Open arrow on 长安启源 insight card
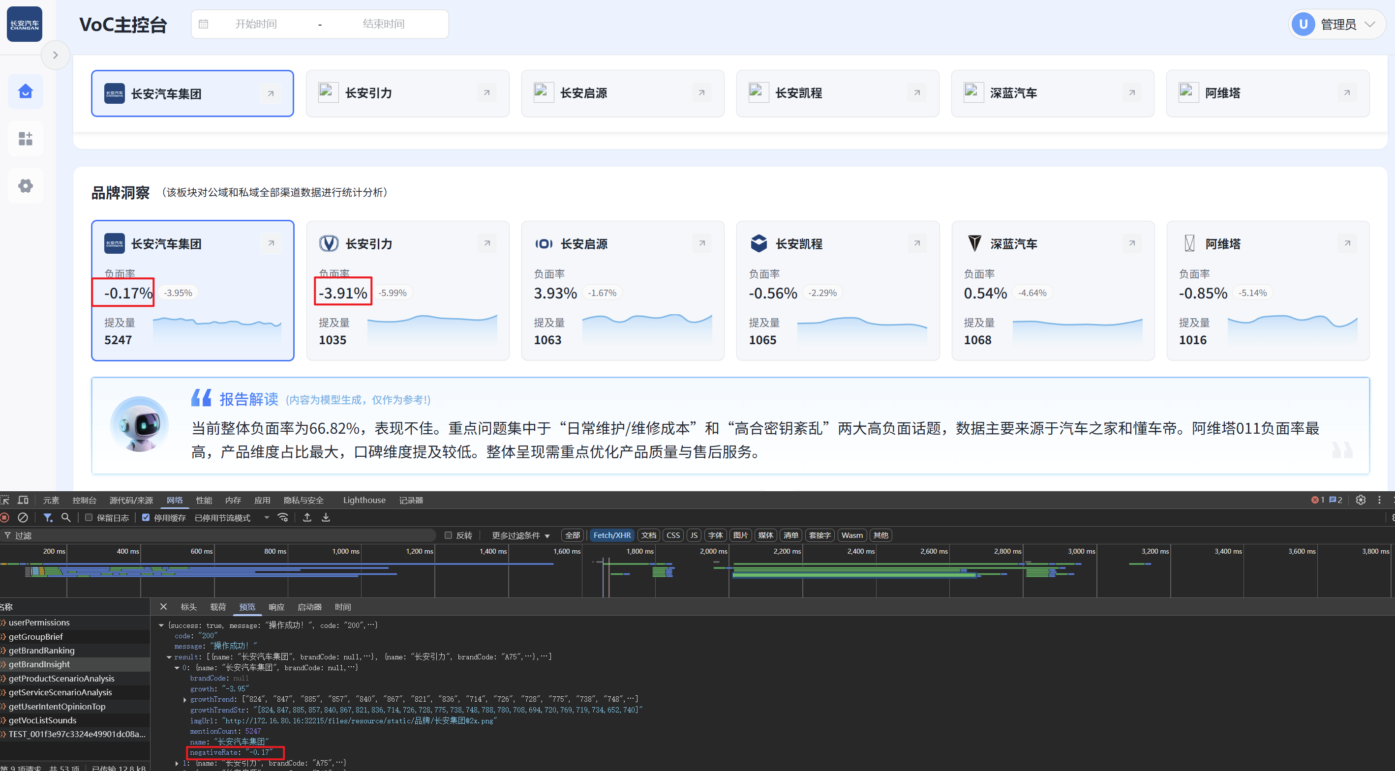1395x771 pixels. click(702, 243)
